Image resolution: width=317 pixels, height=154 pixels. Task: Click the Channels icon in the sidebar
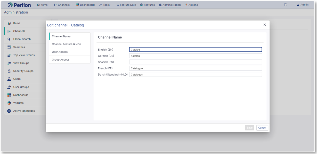(9, 31)
